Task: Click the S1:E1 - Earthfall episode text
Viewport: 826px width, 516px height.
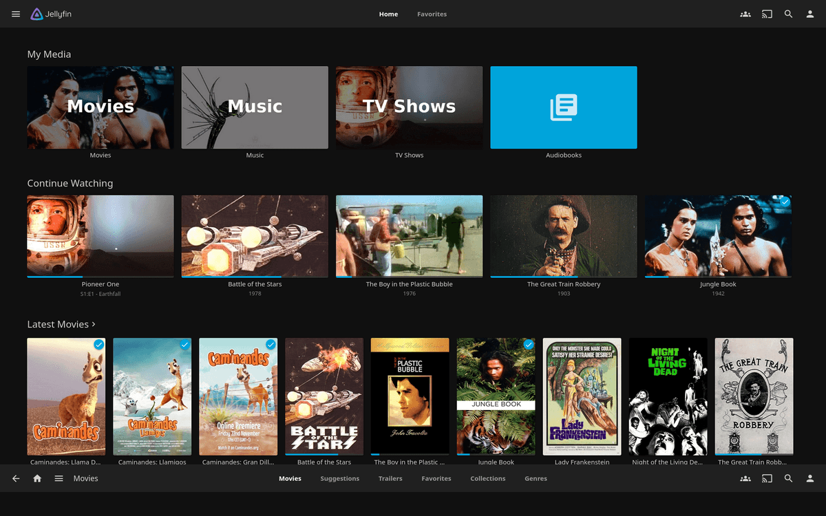Action: (100, 294)
